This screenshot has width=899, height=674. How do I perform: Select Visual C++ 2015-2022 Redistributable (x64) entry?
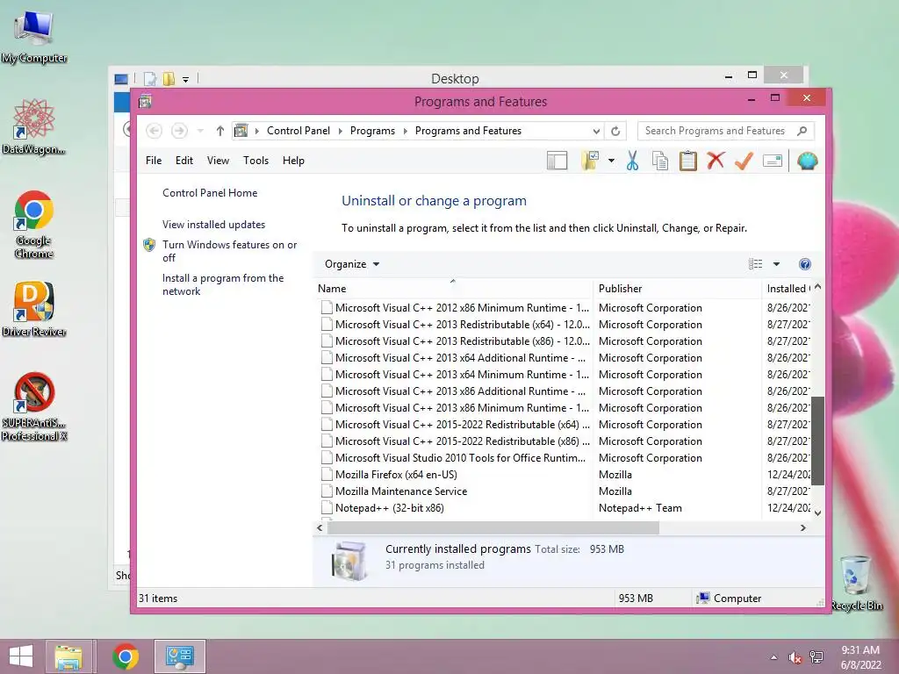tap(463, 426)
